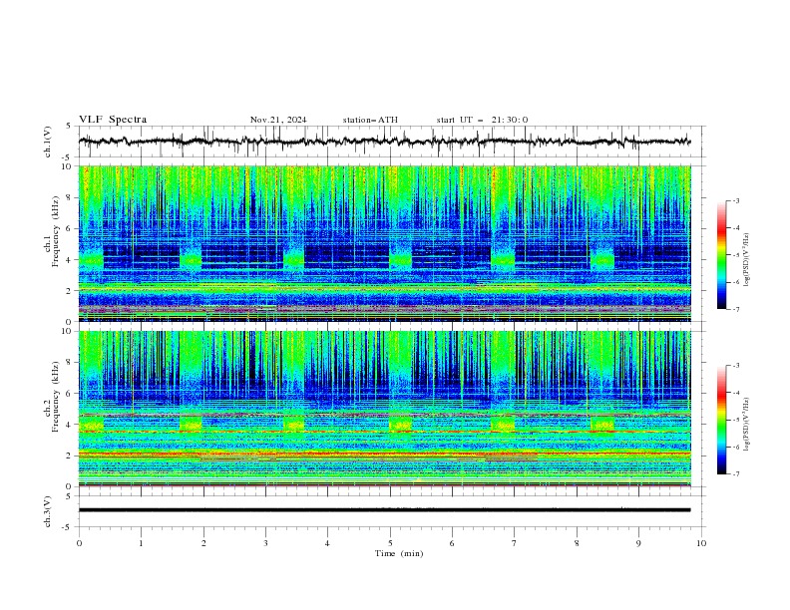
Task: Select the "start UT = 21:30:0" text
Action: pos(482,120)
